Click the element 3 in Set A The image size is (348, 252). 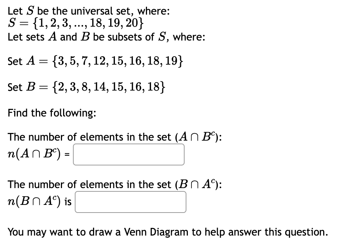click(61, 61)
